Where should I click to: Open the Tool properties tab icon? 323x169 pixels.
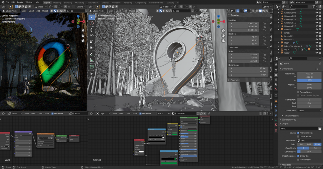[x=276, y=64]
